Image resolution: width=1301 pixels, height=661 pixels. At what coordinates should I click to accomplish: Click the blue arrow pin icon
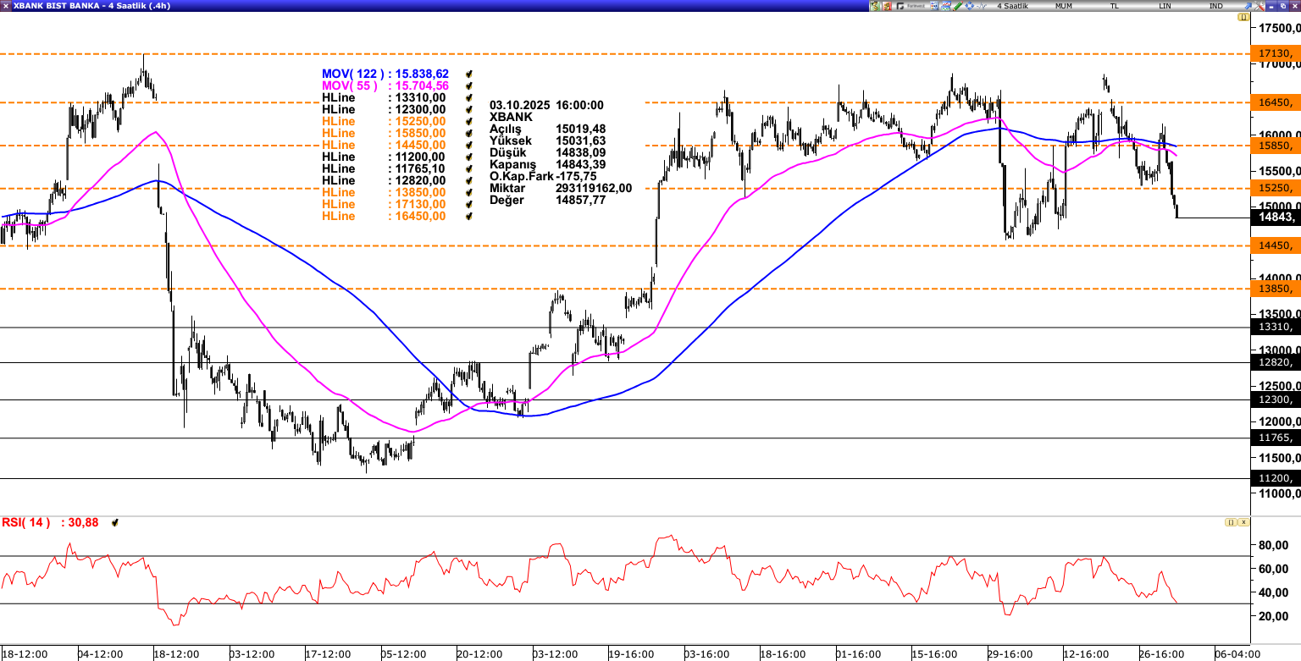click(1248, 6)
